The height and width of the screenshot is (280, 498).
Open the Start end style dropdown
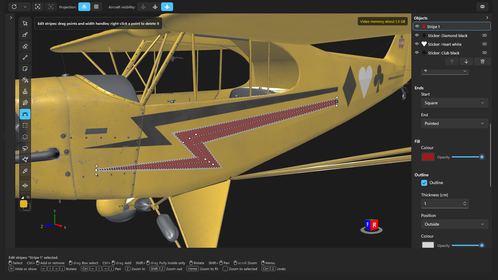coord(455,103)
